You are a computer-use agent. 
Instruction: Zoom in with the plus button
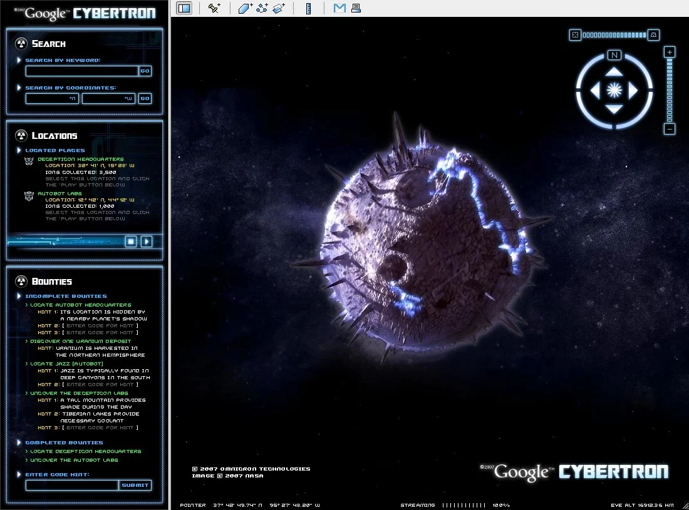click(x=669, y=52)
